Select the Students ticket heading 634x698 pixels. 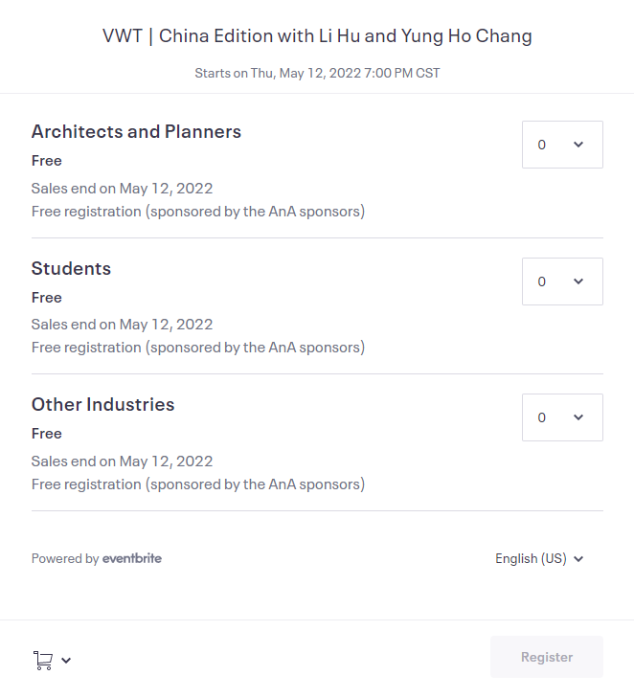71,268
